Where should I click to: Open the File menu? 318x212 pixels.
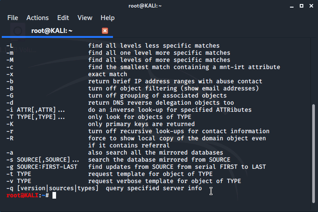coord(12,18)
